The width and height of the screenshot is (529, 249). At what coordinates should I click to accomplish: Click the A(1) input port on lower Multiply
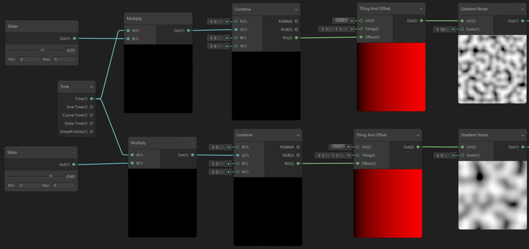(x=132, y=155)
